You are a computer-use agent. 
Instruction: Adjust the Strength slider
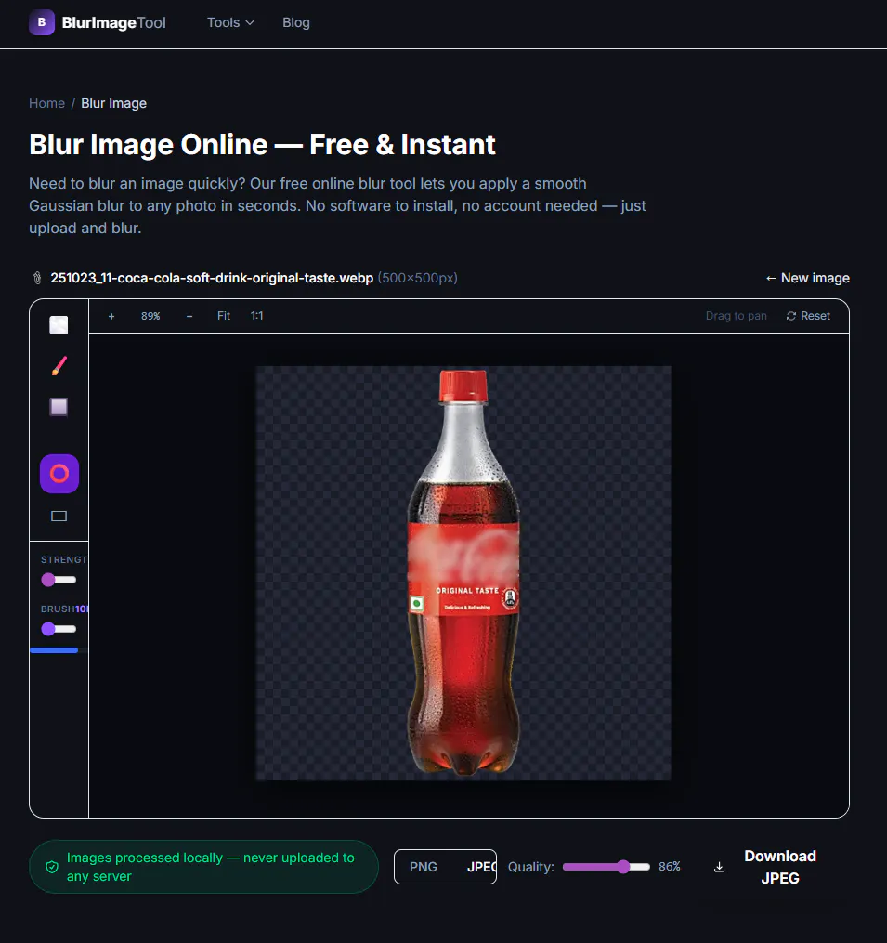click(x=59, y=580)
